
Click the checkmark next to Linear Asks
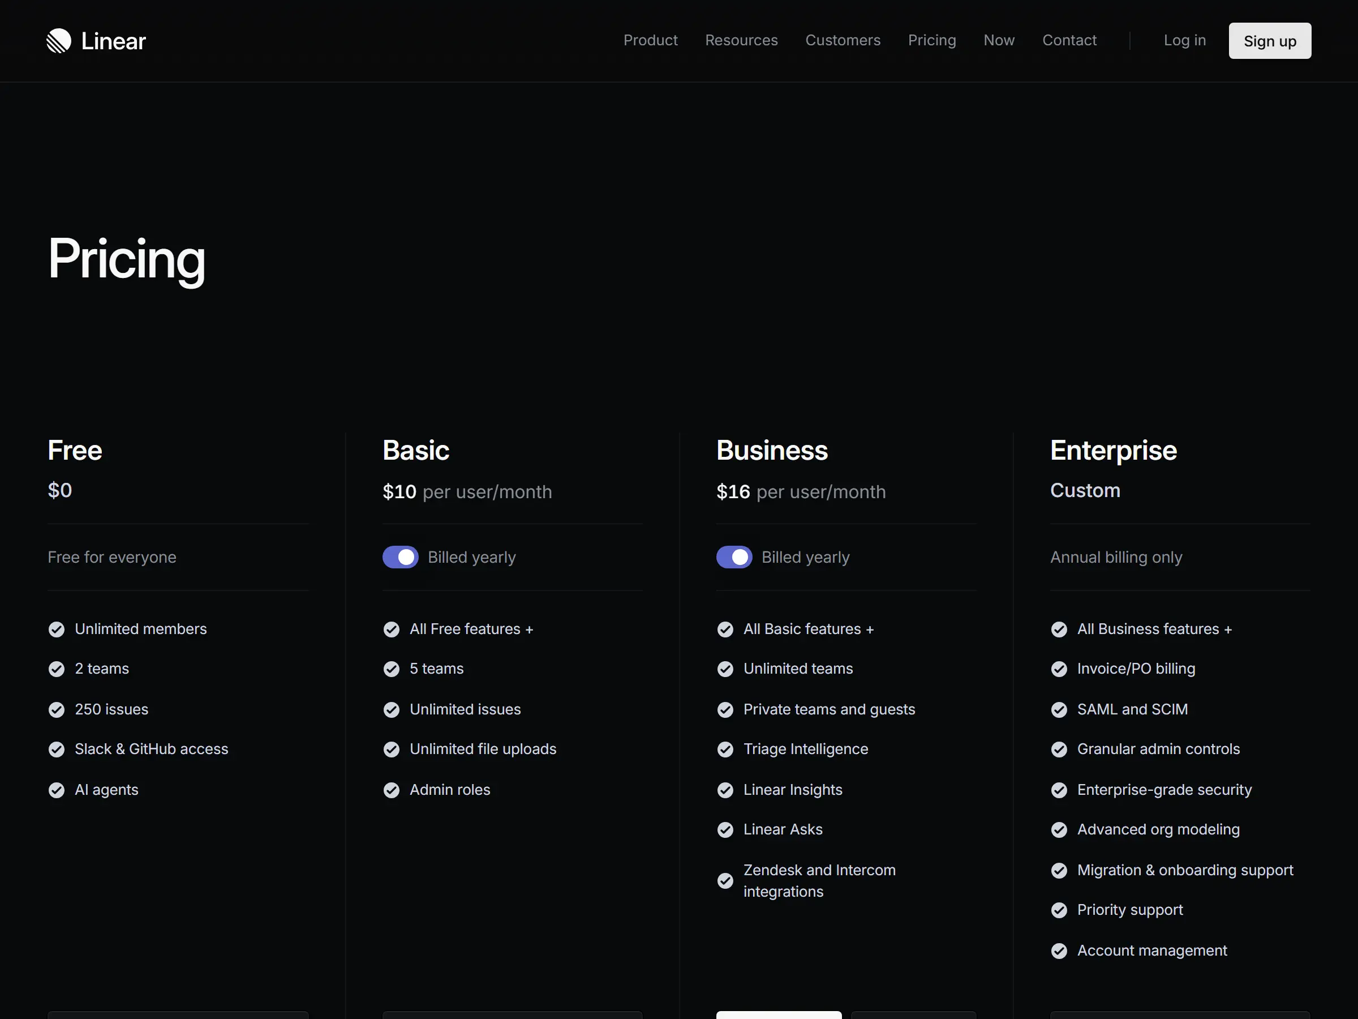click(x=725, y=830)
